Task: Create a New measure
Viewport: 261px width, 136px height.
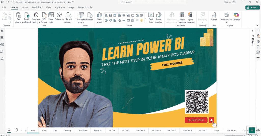Action: pyautogui.click(x=182, y=18)
